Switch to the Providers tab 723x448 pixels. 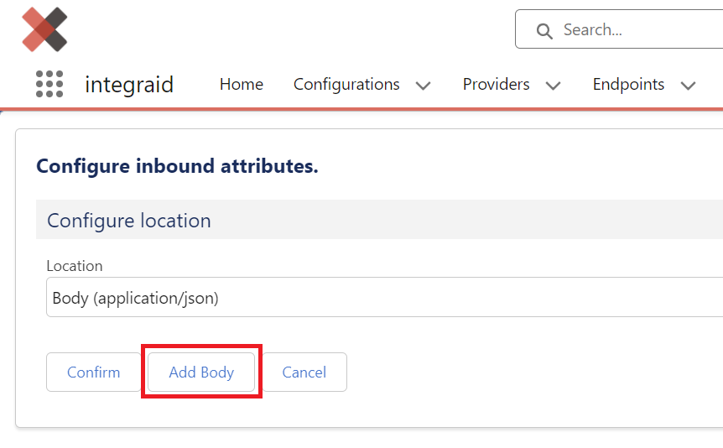click(x=497, y=85)
